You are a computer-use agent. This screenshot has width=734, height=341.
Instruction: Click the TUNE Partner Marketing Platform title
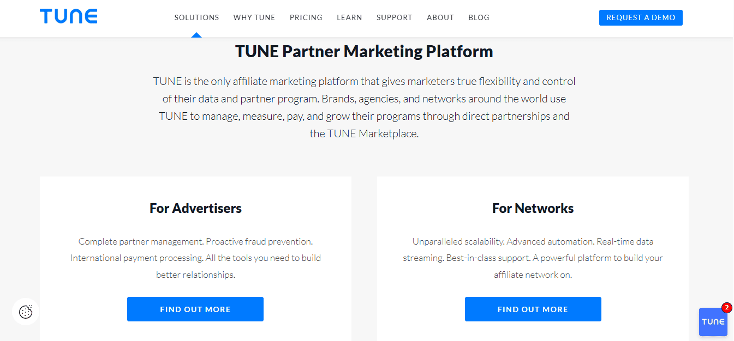tap(364, 52)
